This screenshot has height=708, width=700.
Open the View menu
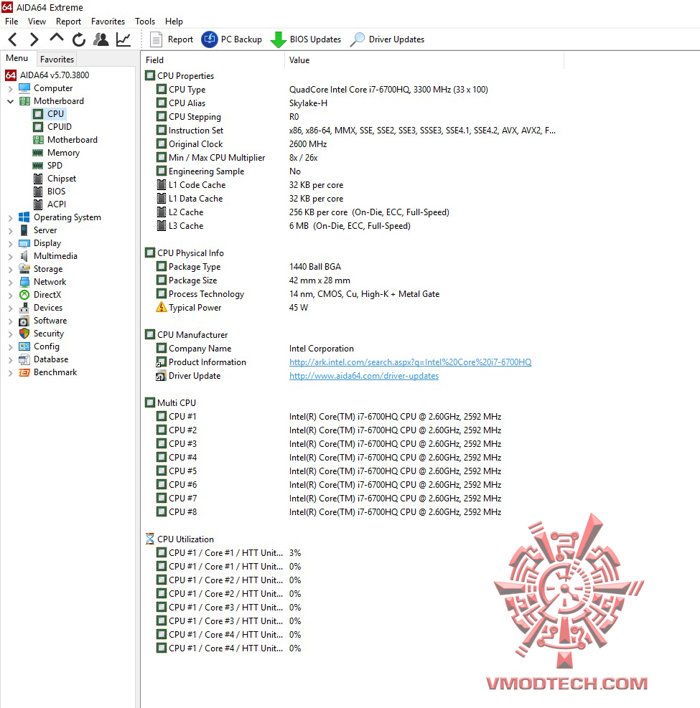tap(37, 22)
